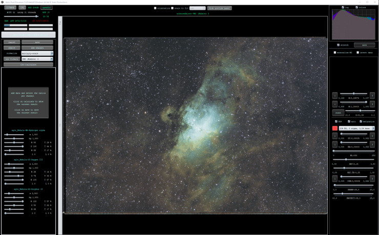Click the CPU button
The height and width of the screenshot is (235, 379).
pos(22,8)
